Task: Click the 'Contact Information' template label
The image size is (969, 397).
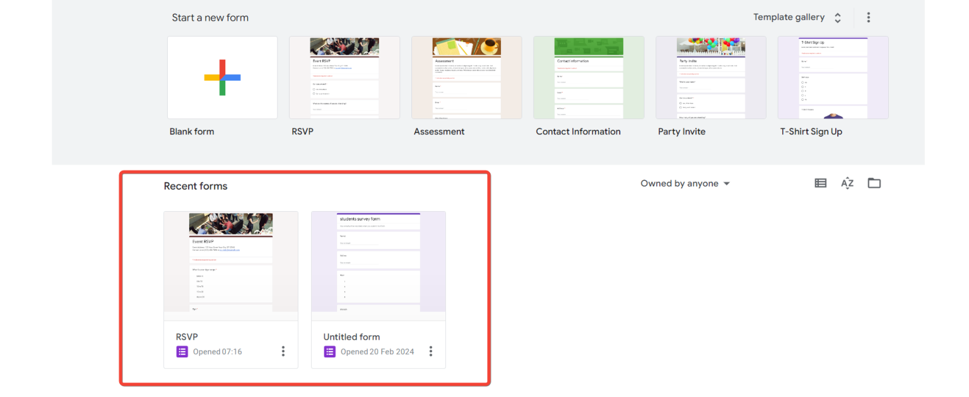Action: click(x=578, y=132)
